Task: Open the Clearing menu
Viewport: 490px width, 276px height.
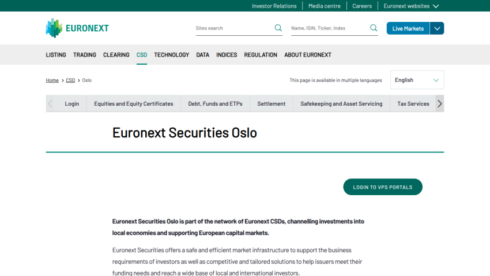Action: (116, 55)
